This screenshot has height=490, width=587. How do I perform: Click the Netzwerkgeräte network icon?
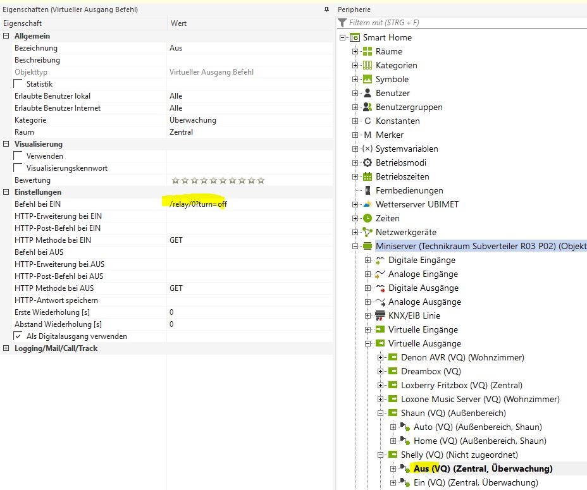368,232
